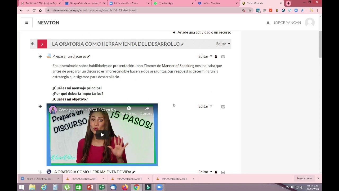
Task: Open PowerPoint from the taskbar
Action: pyautogui.click(x=90, y=187)
